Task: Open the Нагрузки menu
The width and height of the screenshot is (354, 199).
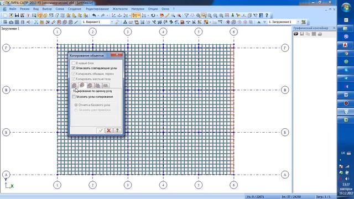Action: (138, 9)
